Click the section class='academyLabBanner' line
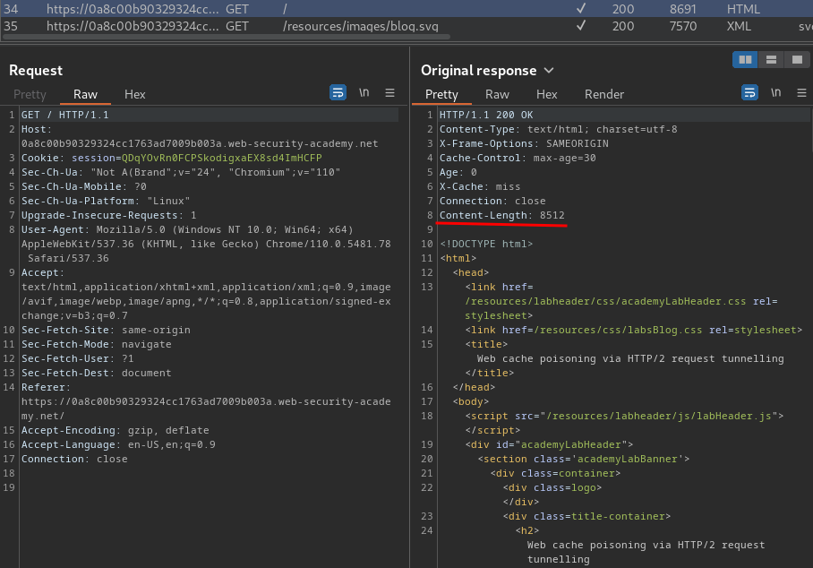Screen dimensions: 813x568 click(583, 459)
